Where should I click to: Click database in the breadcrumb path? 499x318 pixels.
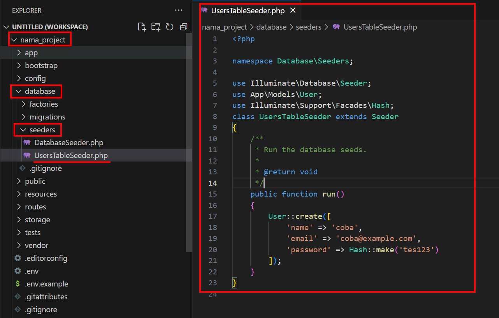[x=271, y=27]
